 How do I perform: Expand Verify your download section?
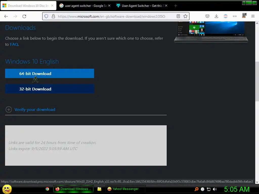click(35, 110)
